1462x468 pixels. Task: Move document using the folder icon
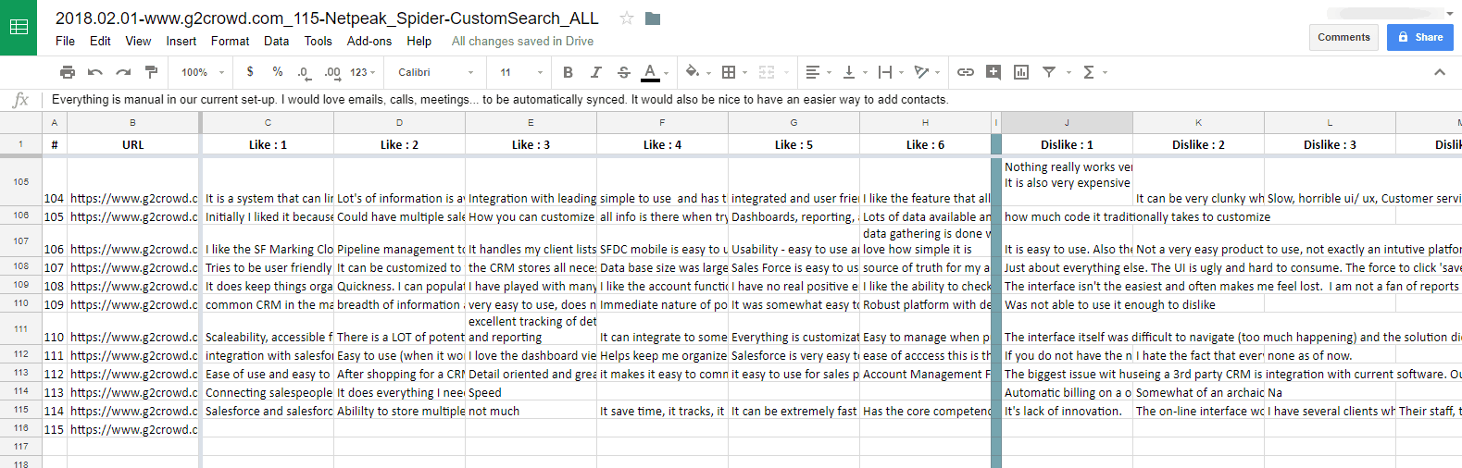[x=653, y=18]
